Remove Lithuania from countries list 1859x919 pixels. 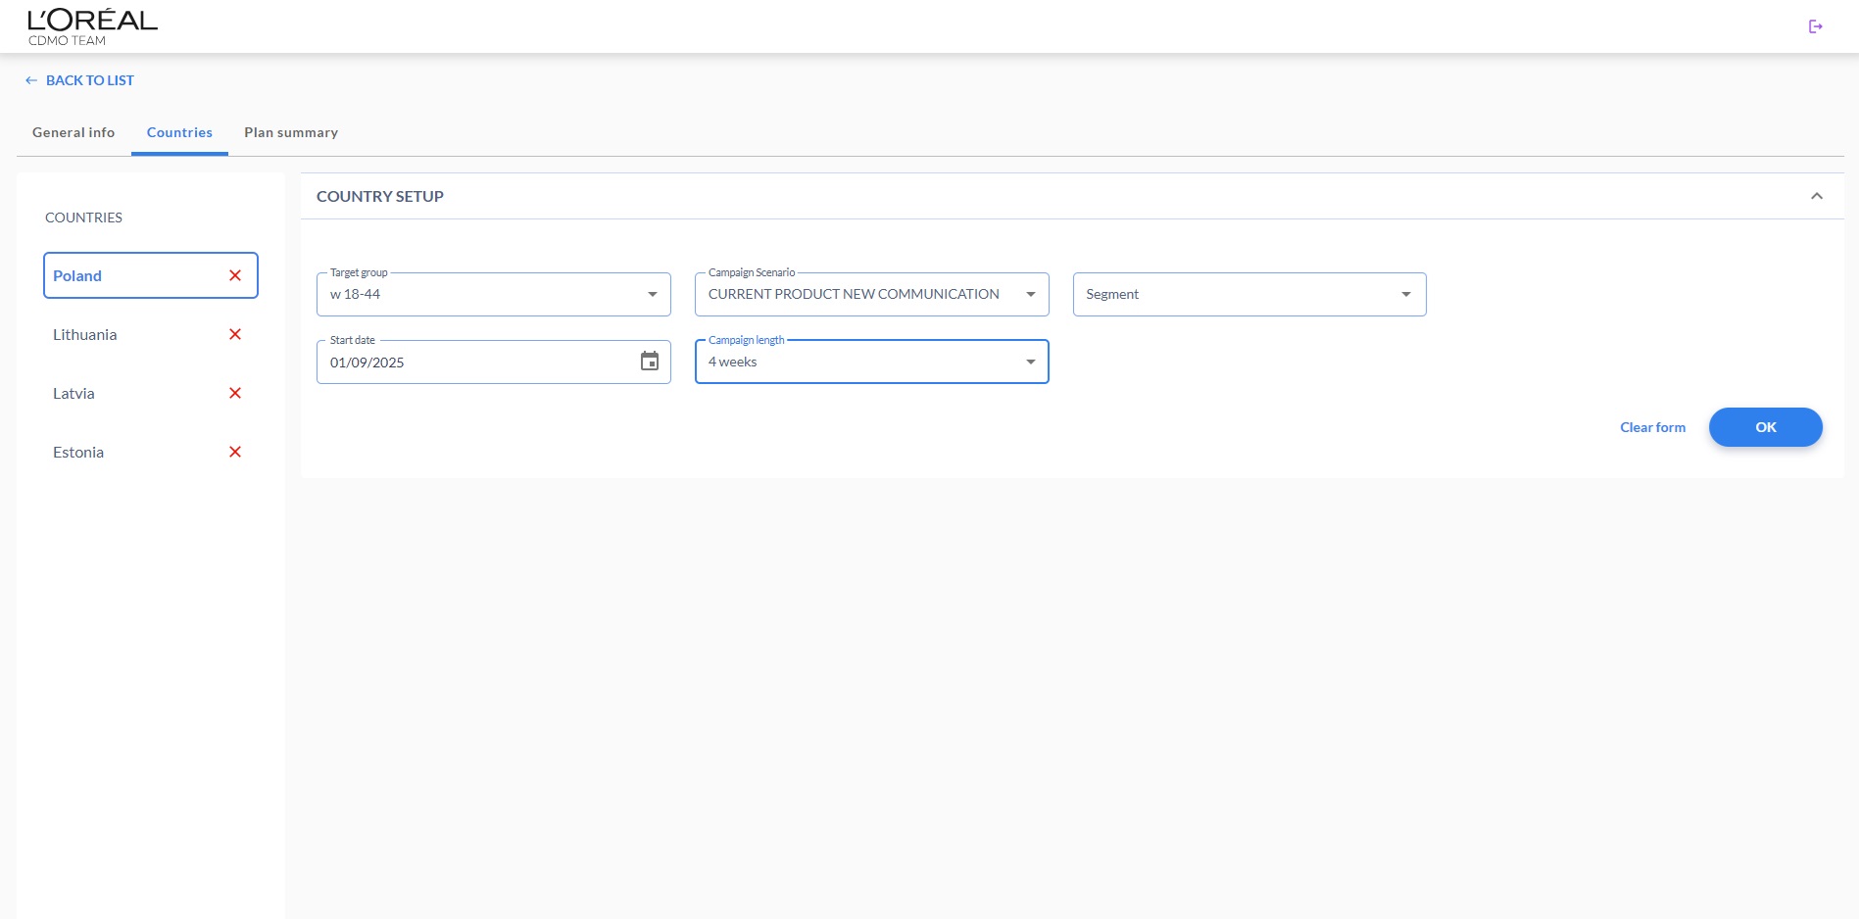235,334
